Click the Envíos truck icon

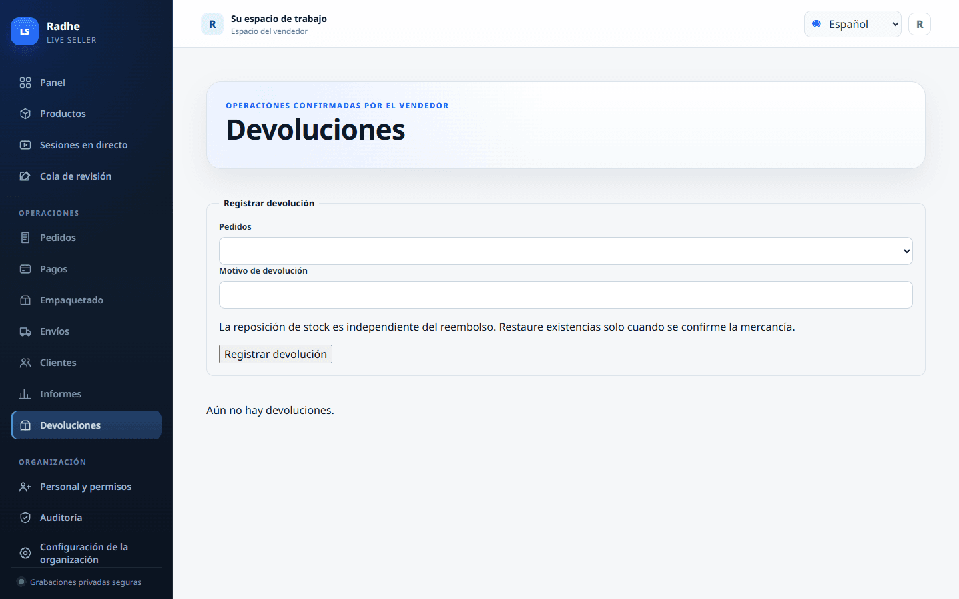tap(25, 331)
